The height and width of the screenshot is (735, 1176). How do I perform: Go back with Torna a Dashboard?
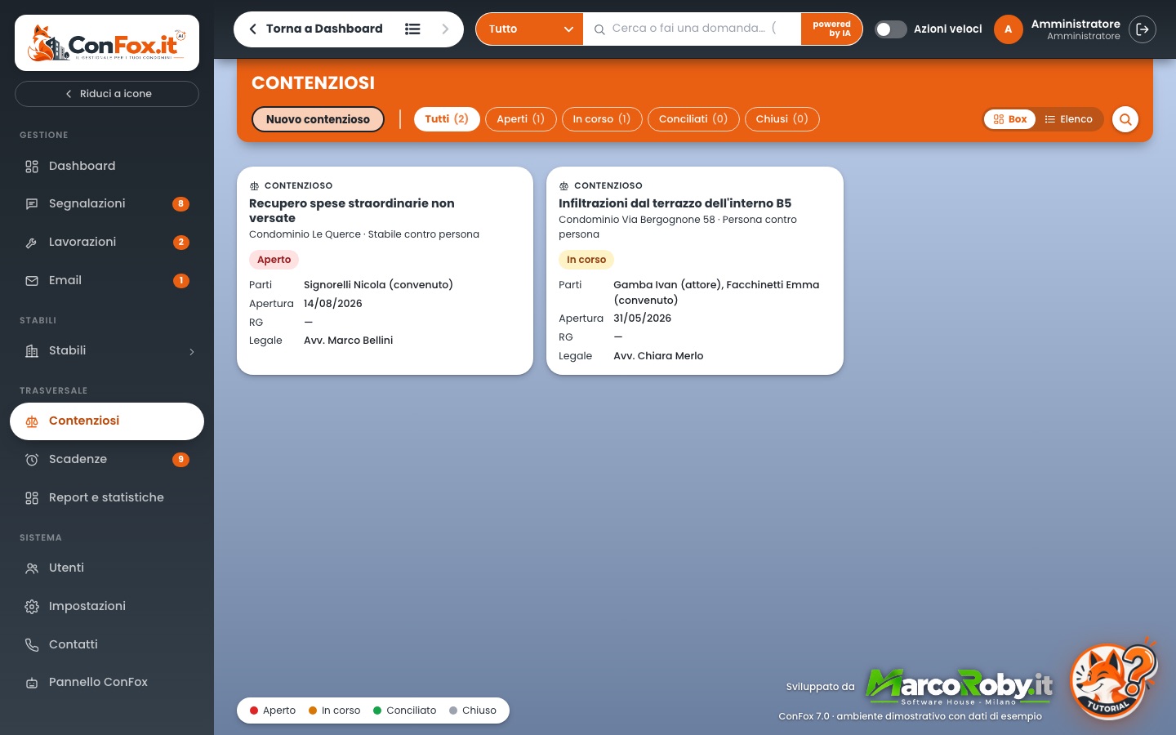coord(316,29)
